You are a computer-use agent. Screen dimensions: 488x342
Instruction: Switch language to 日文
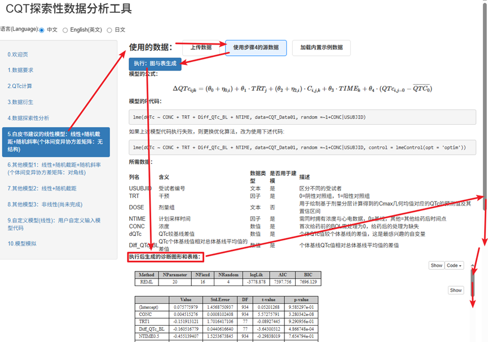pos(109,30)
